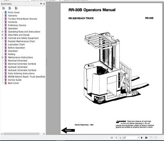Viewport: 164px width, 141px height.
Task: Select Parts Ordering Instructions bookmark
Action: 21,73
